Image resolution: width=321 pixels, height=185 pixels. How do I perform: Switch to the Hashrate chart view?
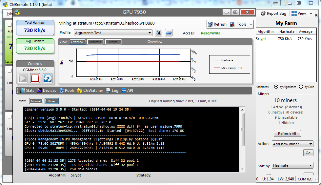95,42
